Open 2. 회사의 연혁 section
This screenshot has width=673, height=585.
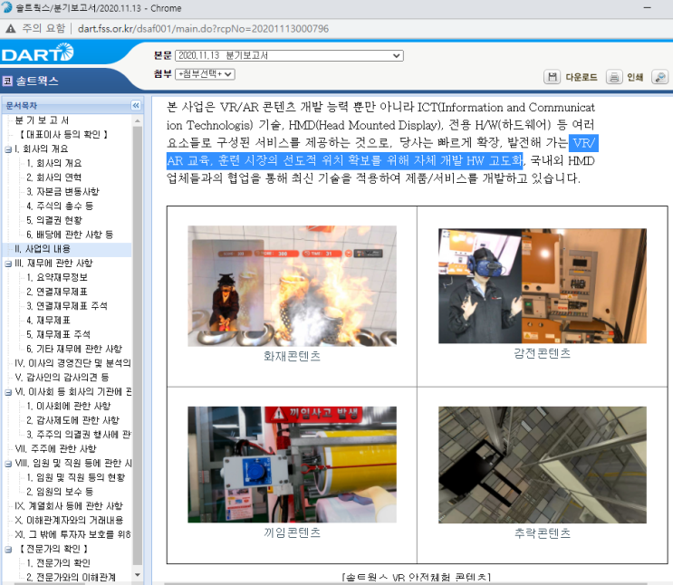tap(54, 177)
